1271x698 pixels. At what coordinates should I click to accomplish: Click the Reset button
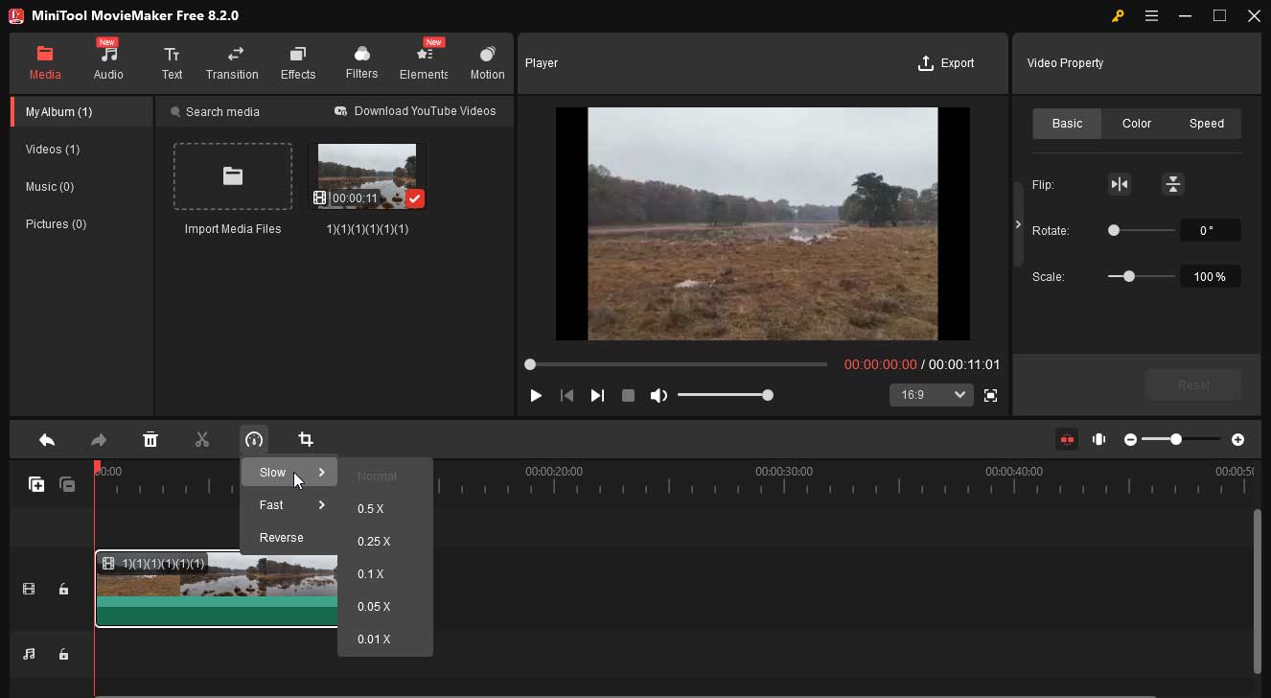[1193, 384]
